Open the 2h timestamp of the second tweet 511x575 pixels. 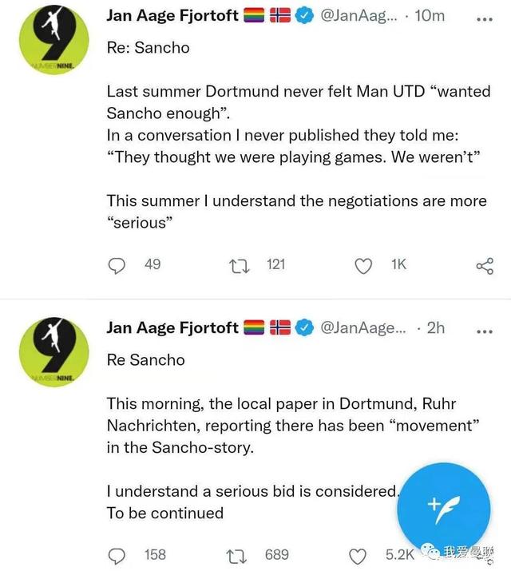(436, 327)
